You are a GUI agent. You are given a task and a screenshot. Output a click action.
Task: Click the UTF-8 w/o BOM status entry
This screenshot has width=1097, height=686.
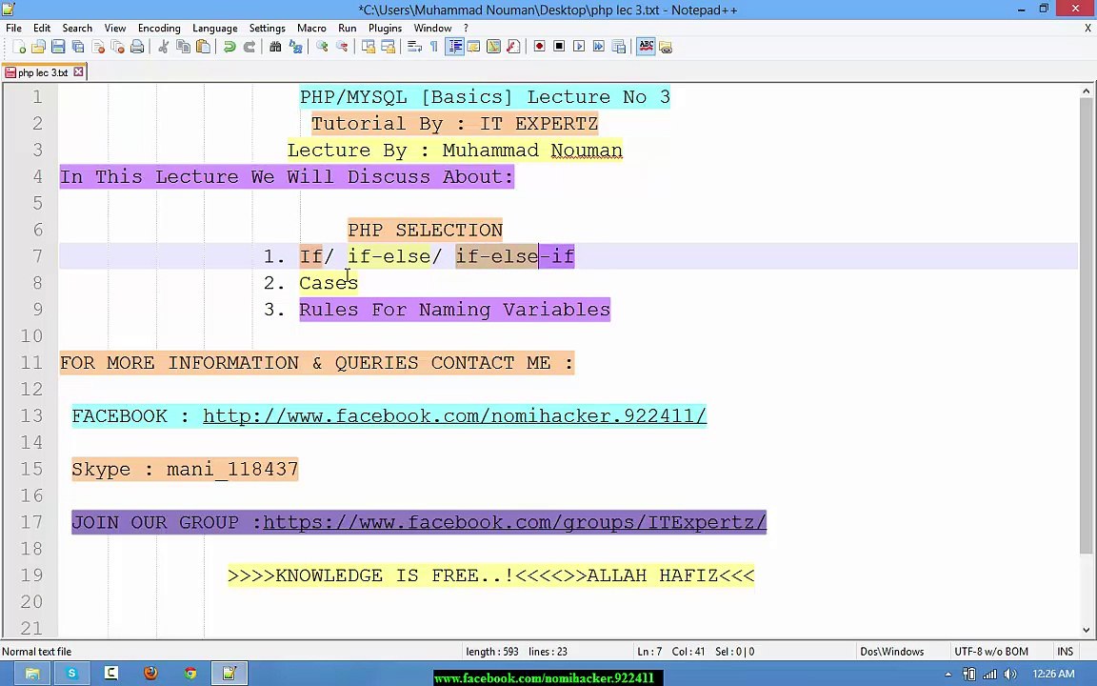[991, 652]
